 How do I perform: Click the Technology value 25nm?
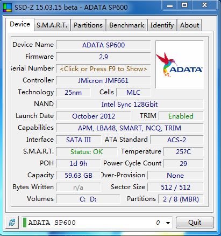click(x=73, y=92)
